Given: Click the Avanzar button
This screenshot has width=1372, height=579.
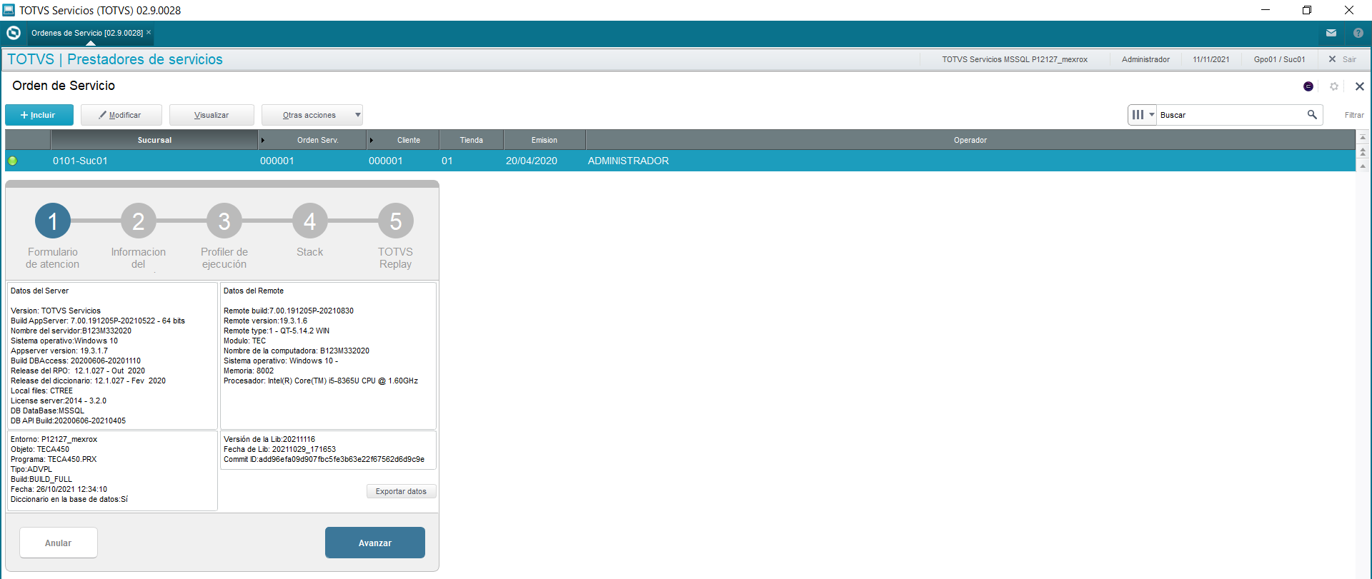Looking at the screenshot, I should coord(375,543).
